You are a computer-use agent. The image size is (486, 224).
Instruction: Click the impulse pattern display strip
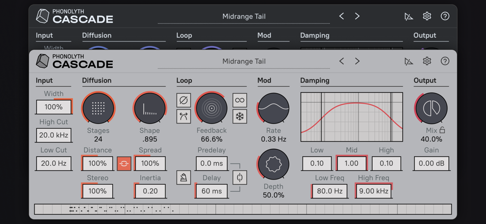click(x=243, y=209)
